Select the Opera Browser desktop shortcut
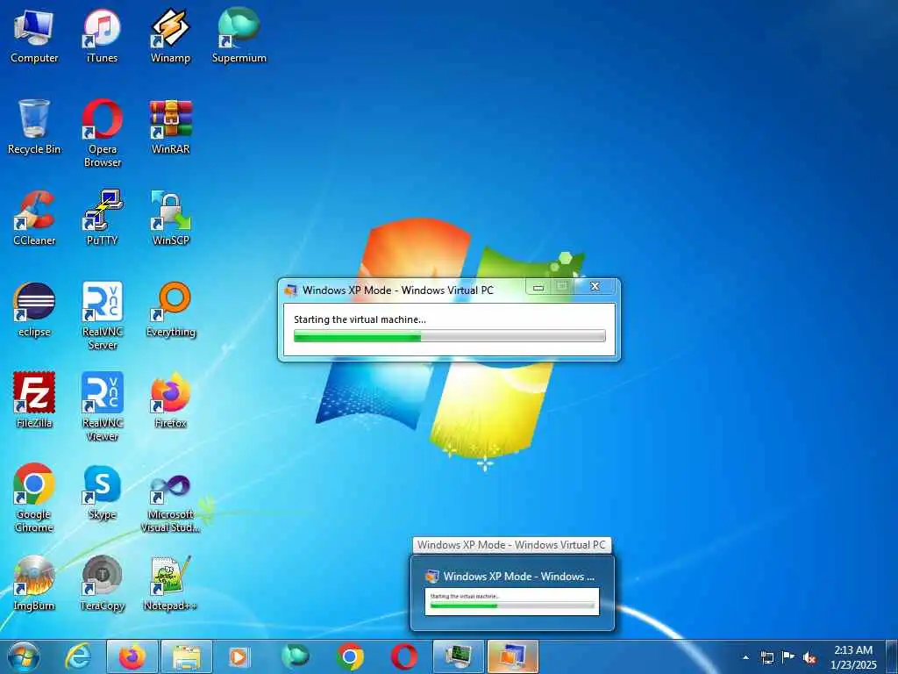The height and width of the screenshot is (674, 898). (102, 133)
